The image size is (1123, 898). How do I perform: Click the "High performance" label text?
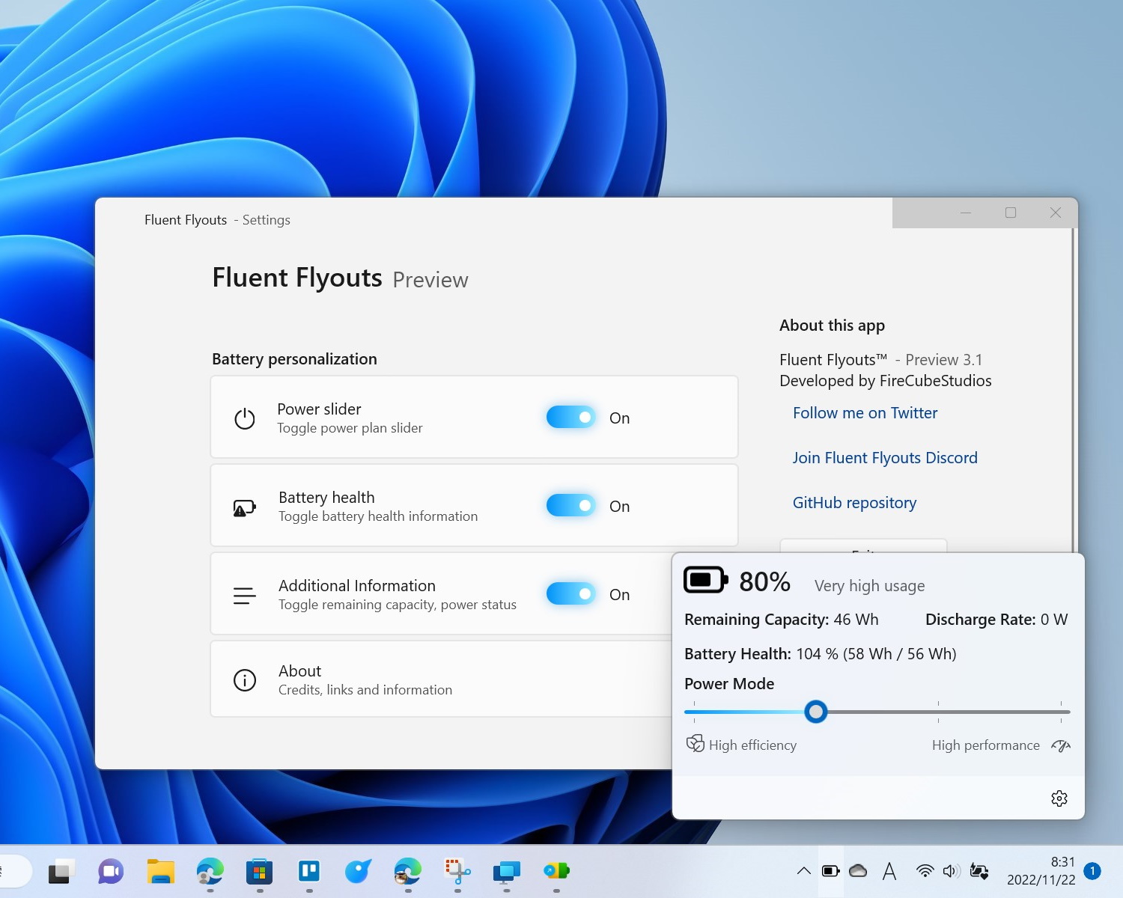coord(986,745)
